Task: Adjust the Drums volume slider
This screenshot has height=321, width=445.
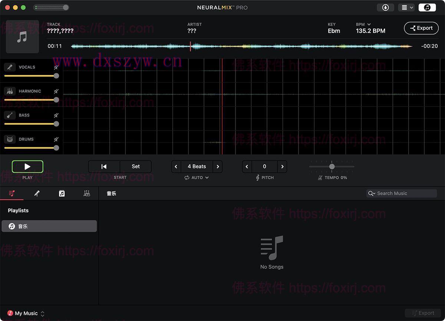Action: pos(32,148)
